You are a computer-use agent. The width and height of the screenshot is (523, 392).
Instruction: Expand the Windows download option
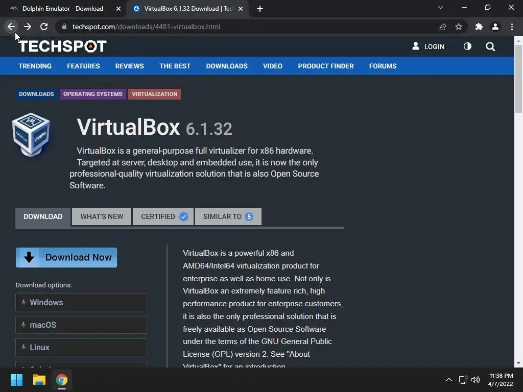click(x=81, y=302)
